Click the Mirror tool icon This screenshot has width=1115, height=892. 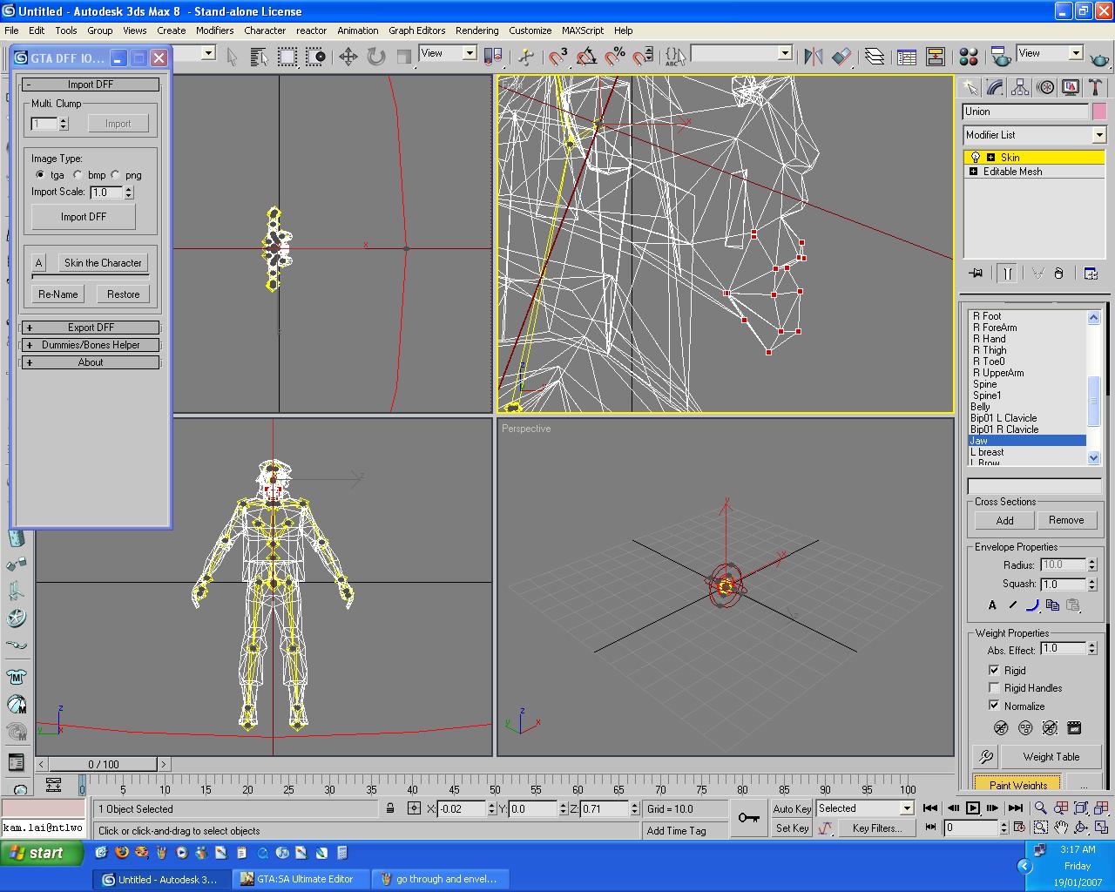[x=814, y=57]
